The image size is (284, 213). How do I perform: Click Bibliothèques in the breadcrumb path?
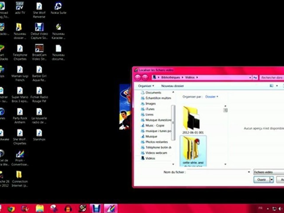pyautogui.click(x=170, y=77)
